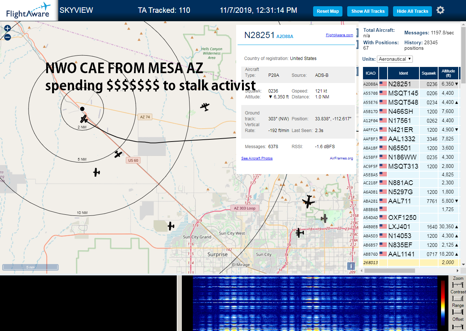Select the N17561 table row
Image resolution: width=466 pixels, height=331 pixels.
tap(411, 121)
